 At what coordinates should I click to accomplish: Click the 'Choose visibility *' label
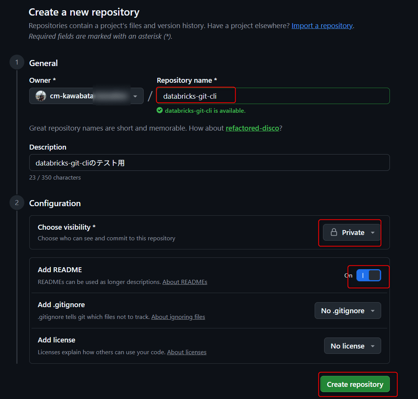pyautogui.click(x=66, y=227)
